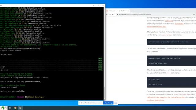Follow the installing Node and NPM link
196x110 pixels.
coord(156,27)
